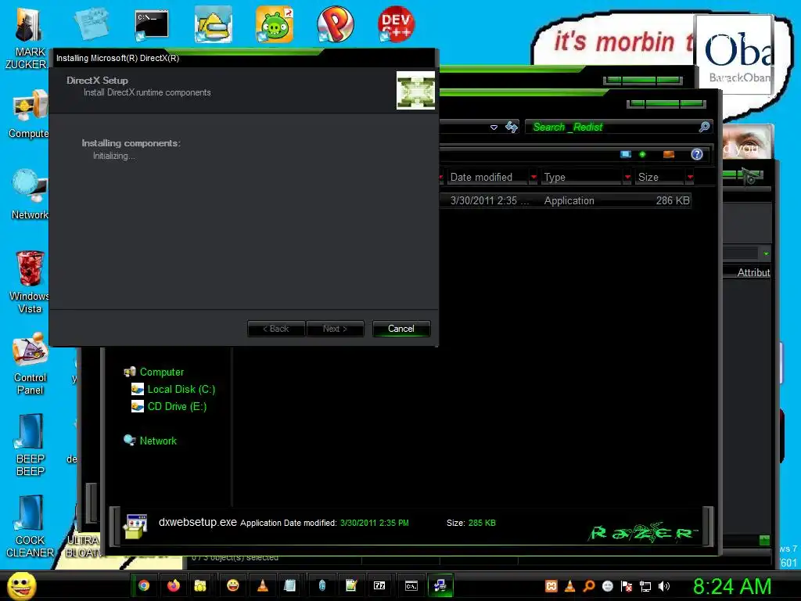Click the search magnifier in Explorer
Image resolution: width=801 pixels, height=601 pixels.
point(705,127)
